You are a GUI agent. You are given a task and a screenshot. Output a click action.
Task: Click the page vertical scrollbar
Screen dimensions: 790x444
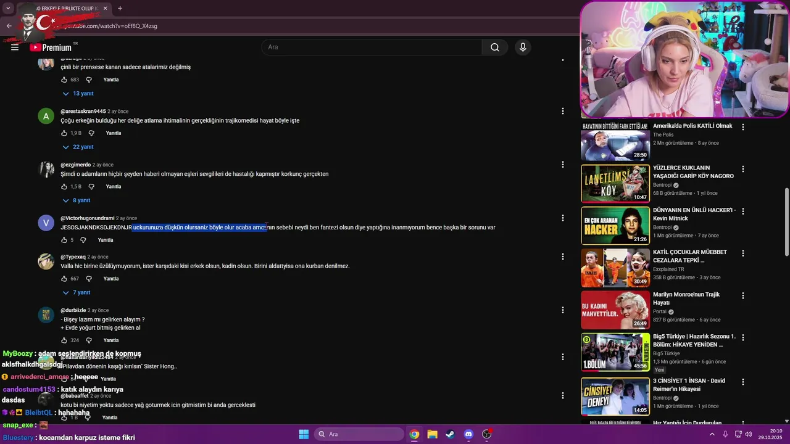[x=786, y=222]
